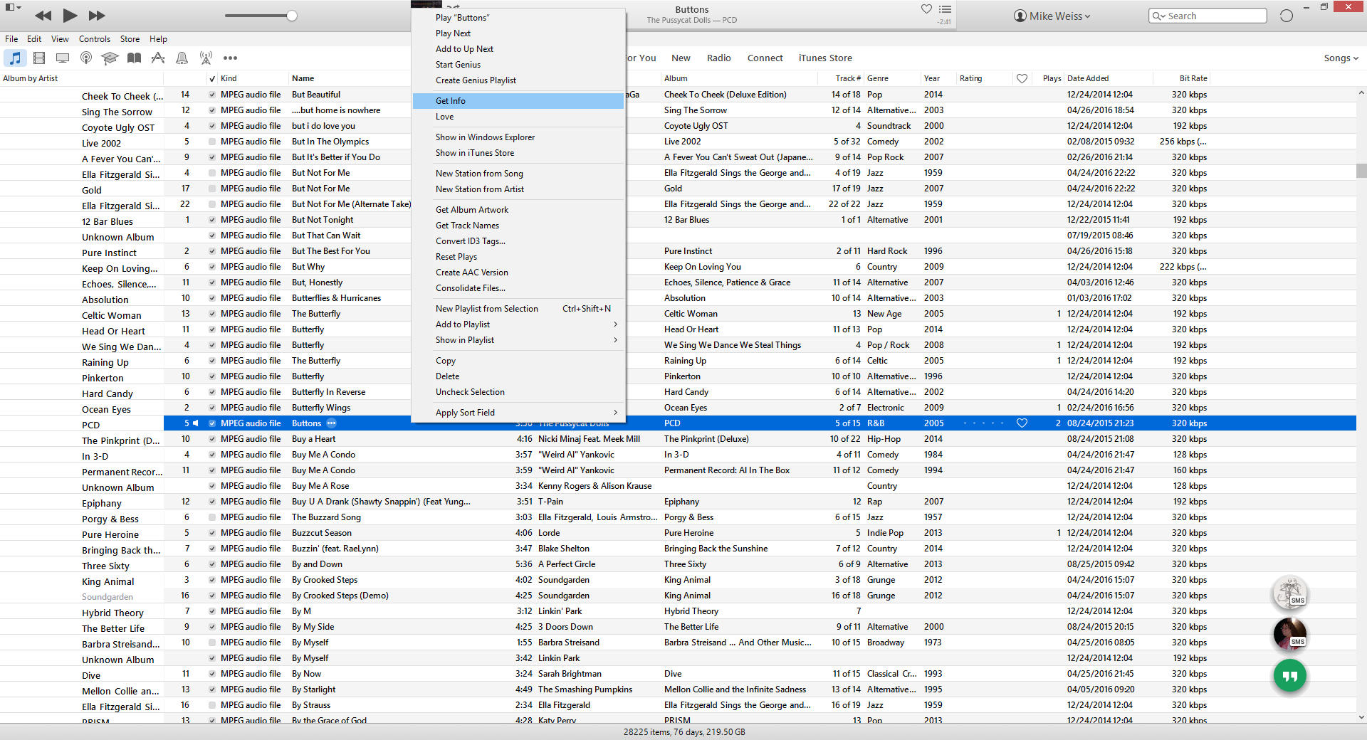Choose Convert ID3 Tags option
The height and width of the screenshot is (740, 1367).
[x=518, y=241]
